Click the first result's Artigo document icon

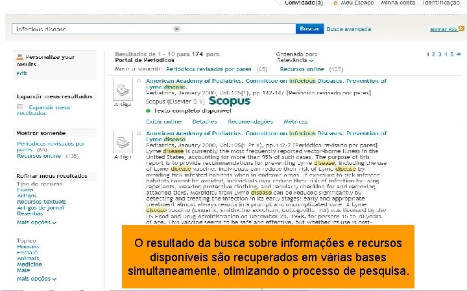click(123, 90)
